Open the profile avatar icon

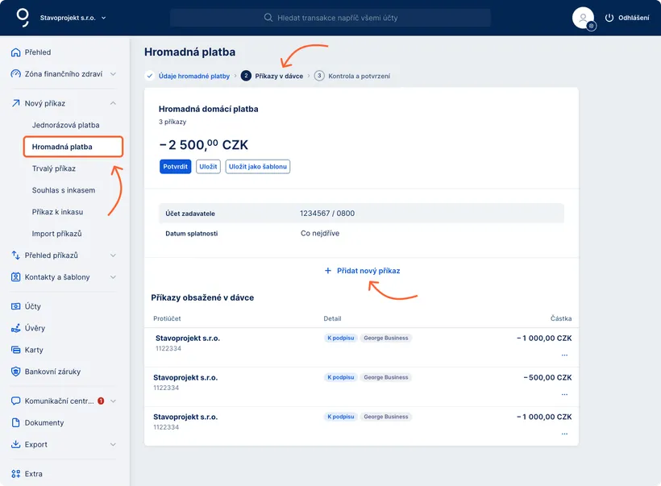(x=582, y=18)
